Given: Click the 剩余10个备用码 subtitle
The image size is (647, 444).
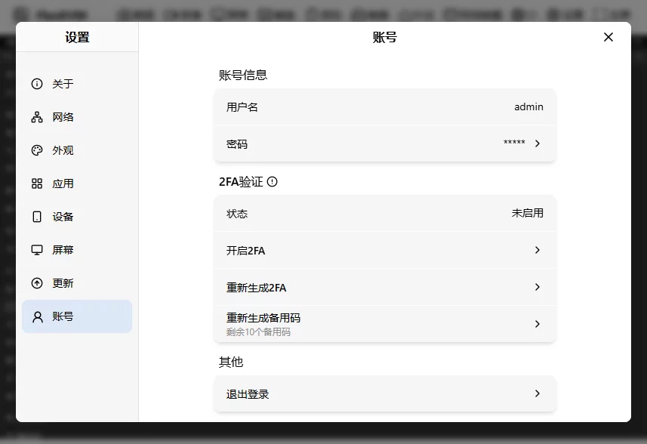Looking at the screenshot, I should coord(258,331).
